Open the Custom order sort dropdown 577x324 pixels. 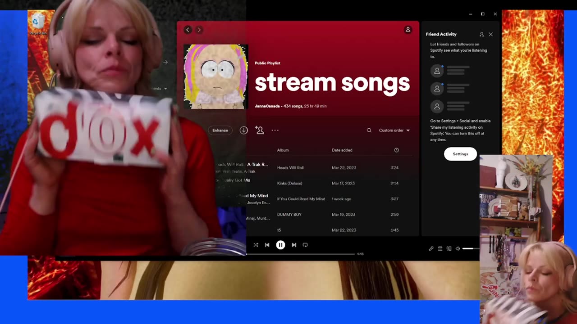click(x=394, y=130)
